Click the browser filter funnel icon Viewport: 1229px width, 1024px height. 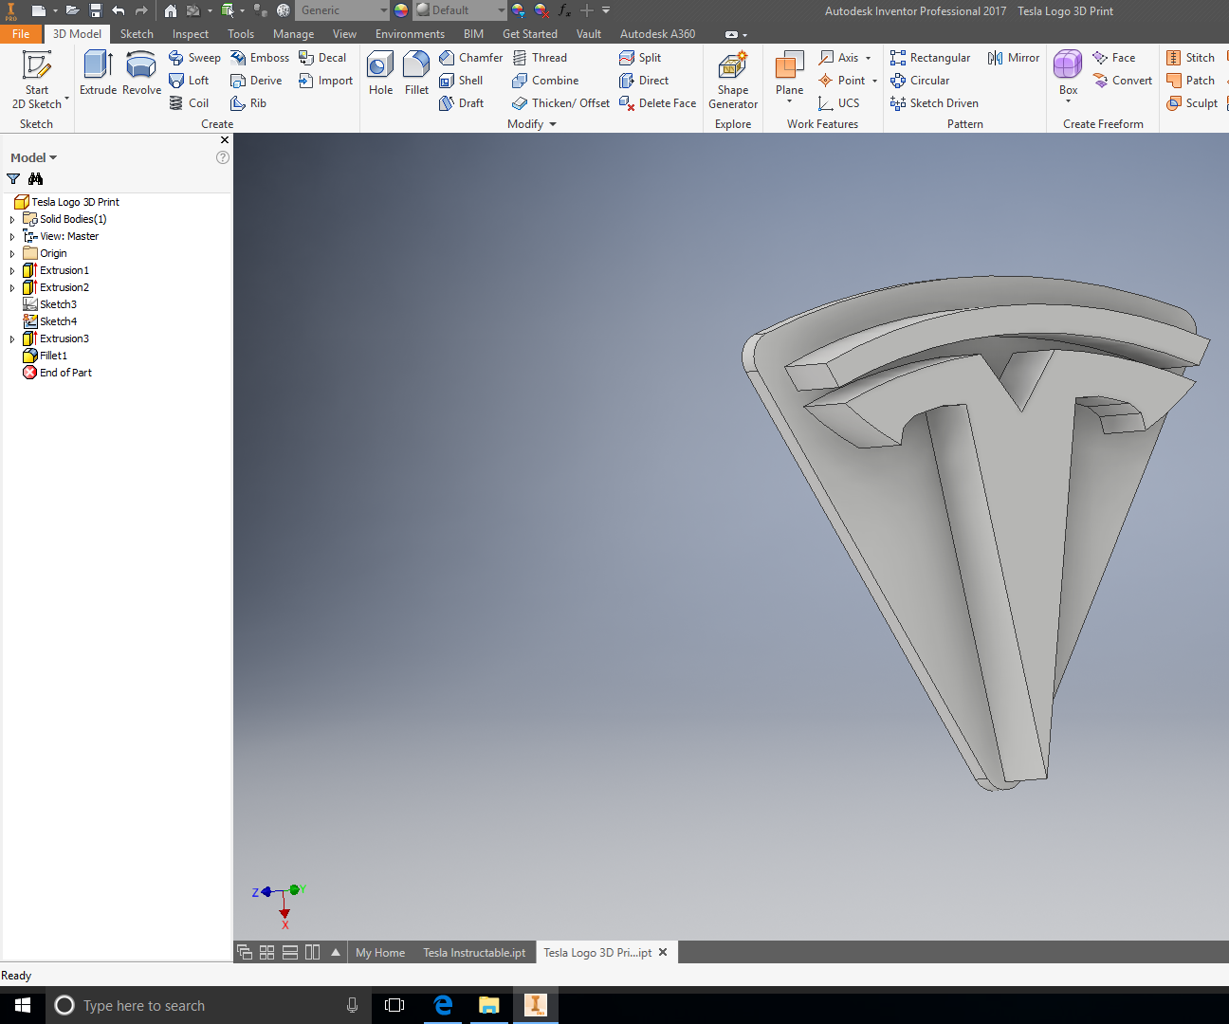coord(13,179)
